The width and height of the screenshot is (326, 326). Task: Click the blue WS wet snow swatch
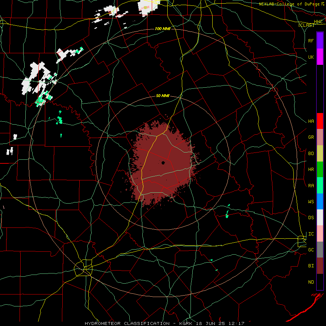(x=320, y=201)
